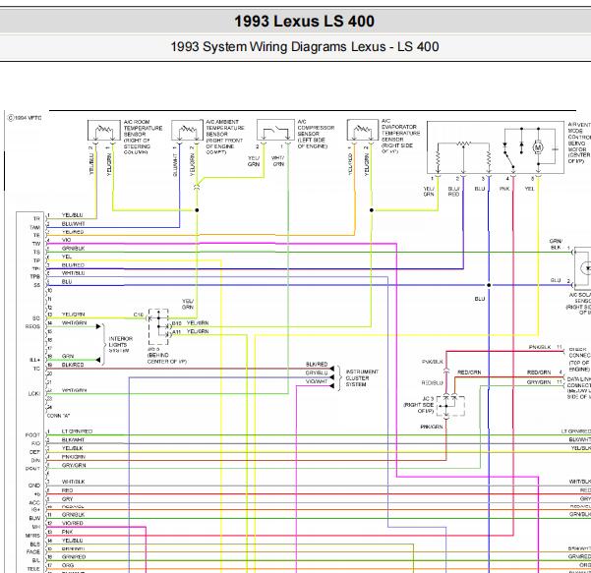Click the "GRN" wire label at ILL+ terminal
The image size is (591, 573).
pyautogui.click(x=68, y=356)
